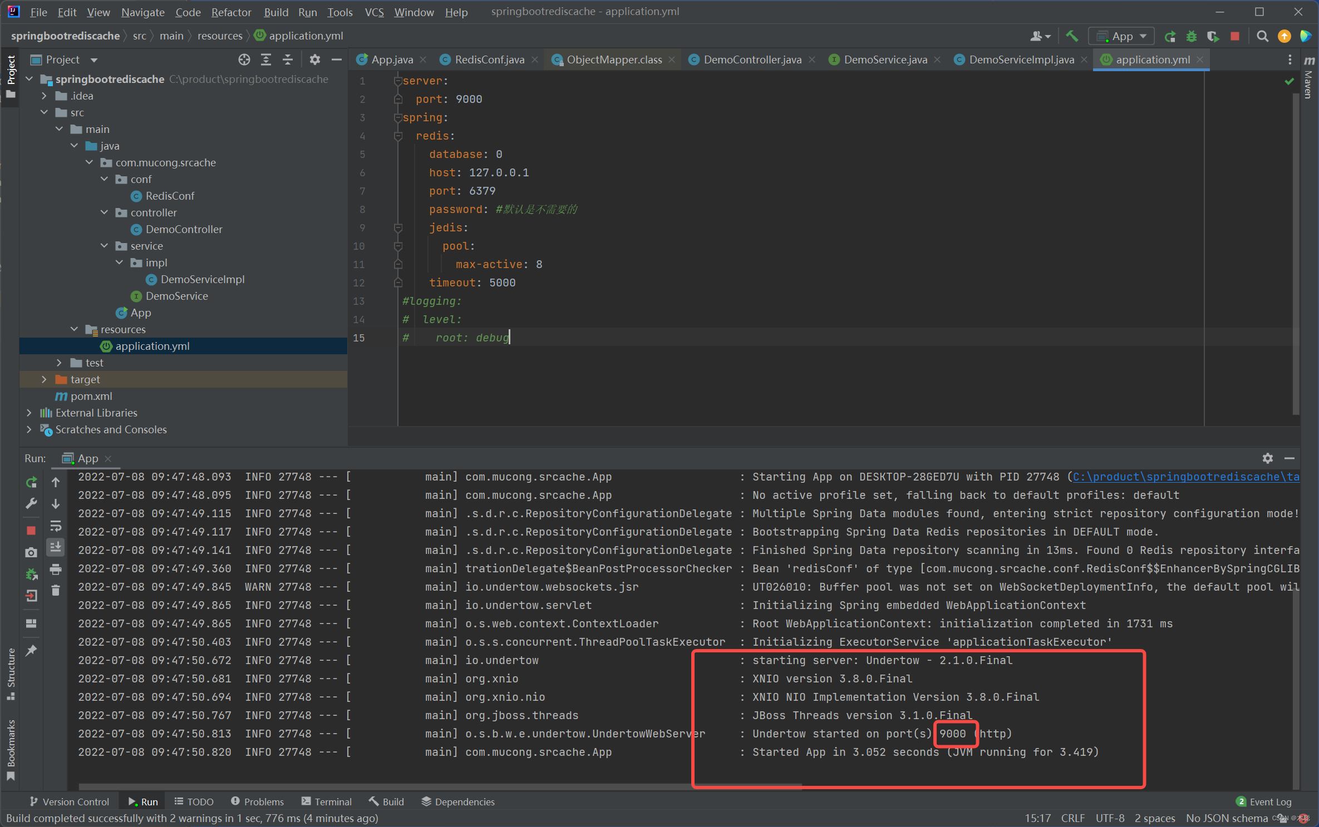
Task: Run App with coverage icon
Action: point(1213,36)
